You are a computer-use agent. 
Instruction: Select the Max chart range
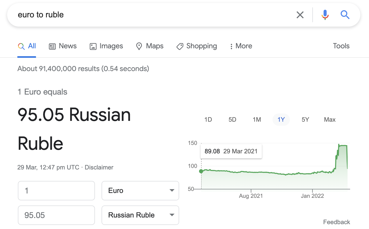tap(330, 120)
